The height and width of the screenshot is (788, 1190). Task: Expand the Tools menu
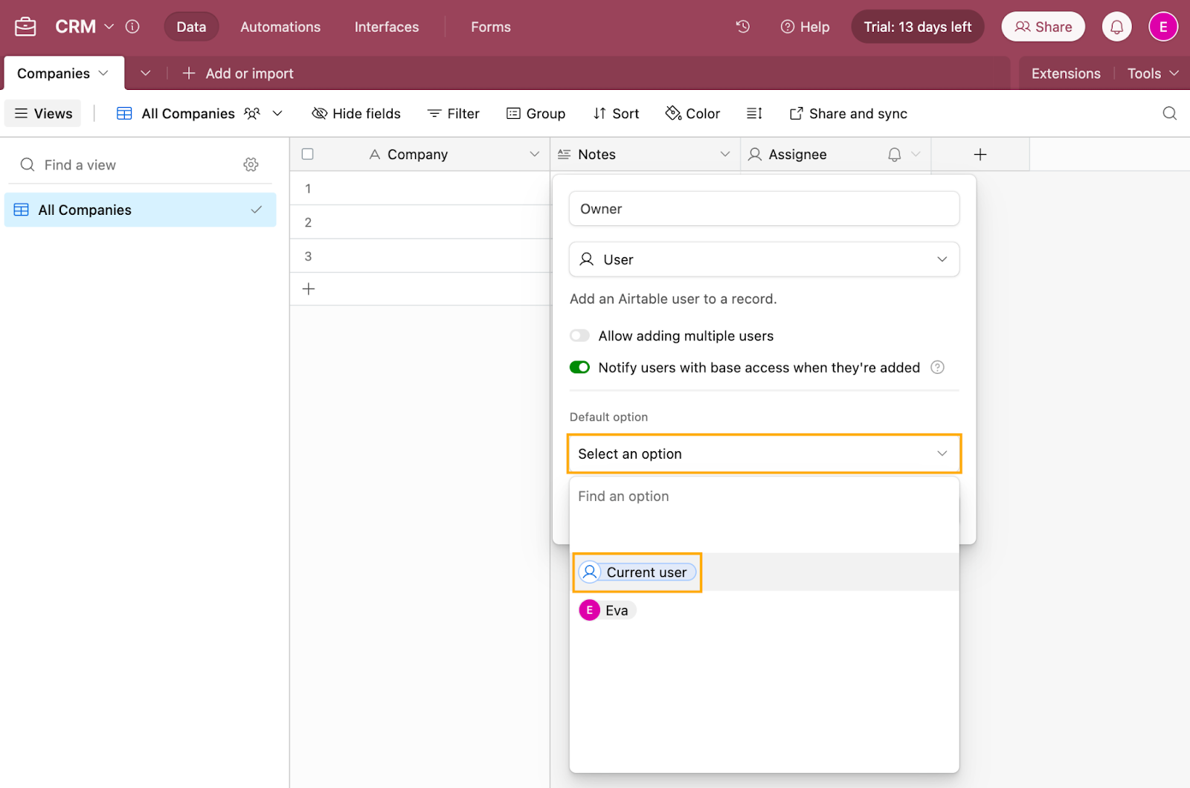[x=1153, y=74]
